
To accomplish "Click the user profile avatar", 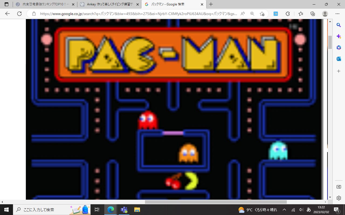I will (x=325, y=14).
